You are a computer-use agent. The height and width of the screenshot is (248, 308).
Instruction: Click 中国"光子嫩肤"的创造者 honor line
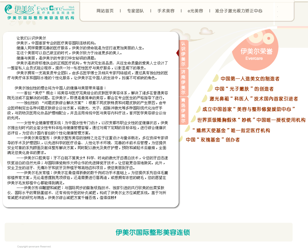[x=244, y=89]
